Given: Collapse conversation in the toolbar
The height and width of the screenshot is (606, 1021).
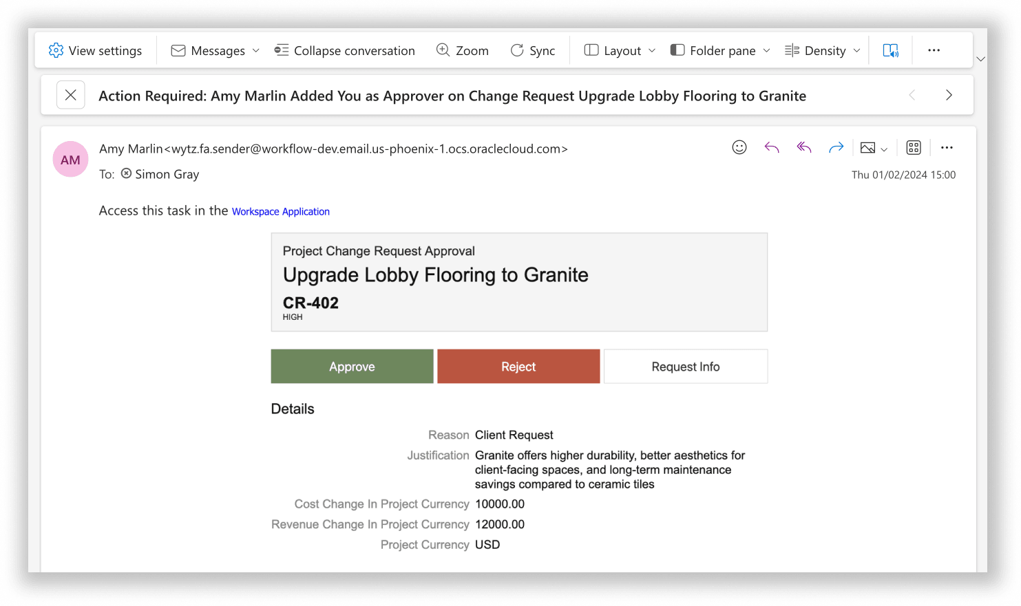Looking at the screenshot, I should pyautogui.click(x=344, y=50).
